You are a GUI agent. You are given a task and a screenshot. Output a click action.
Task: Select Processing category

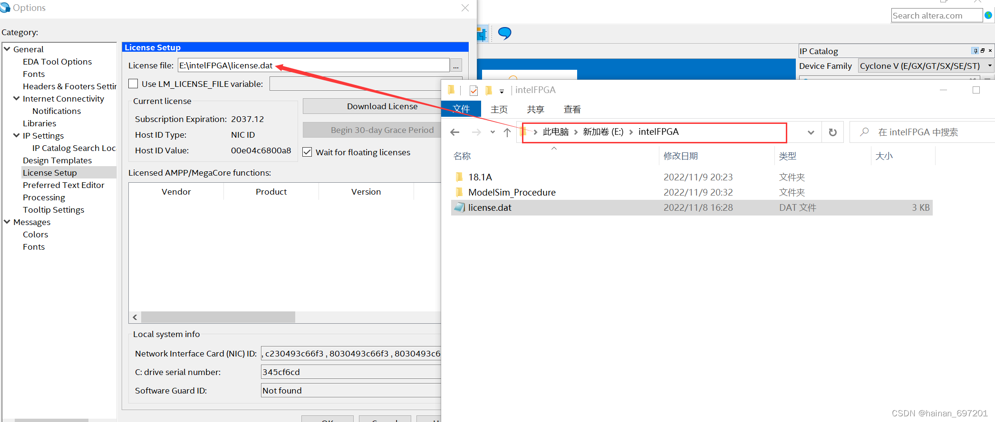44,197
